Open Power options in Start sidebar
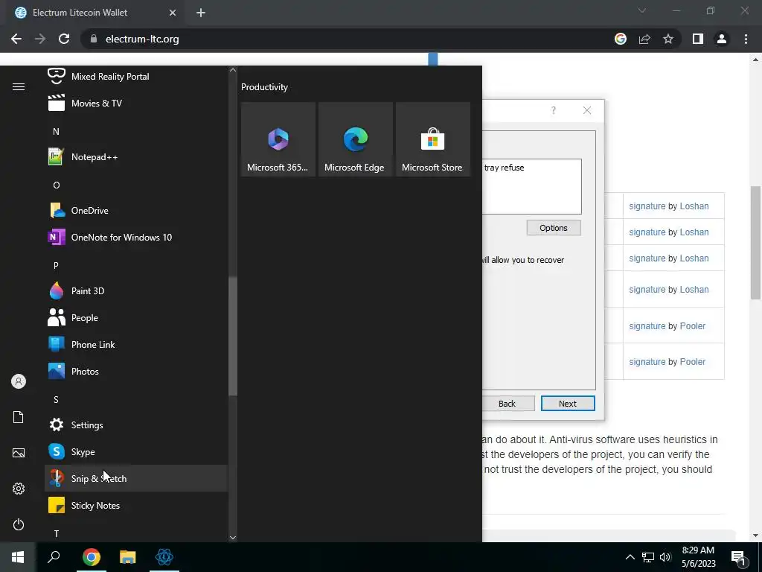 [x=19, y=524]
